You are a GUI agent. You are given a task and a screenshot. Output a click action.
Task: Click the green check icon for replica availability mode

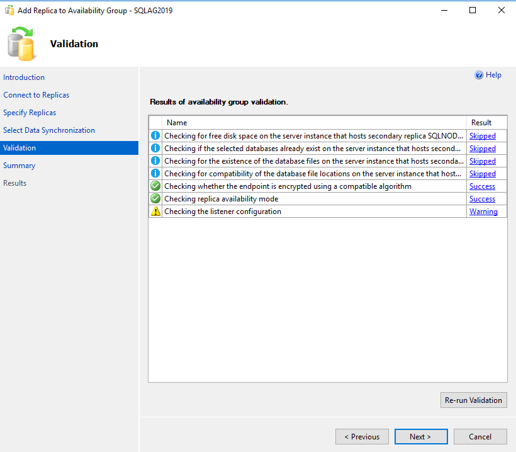[155, 198]
